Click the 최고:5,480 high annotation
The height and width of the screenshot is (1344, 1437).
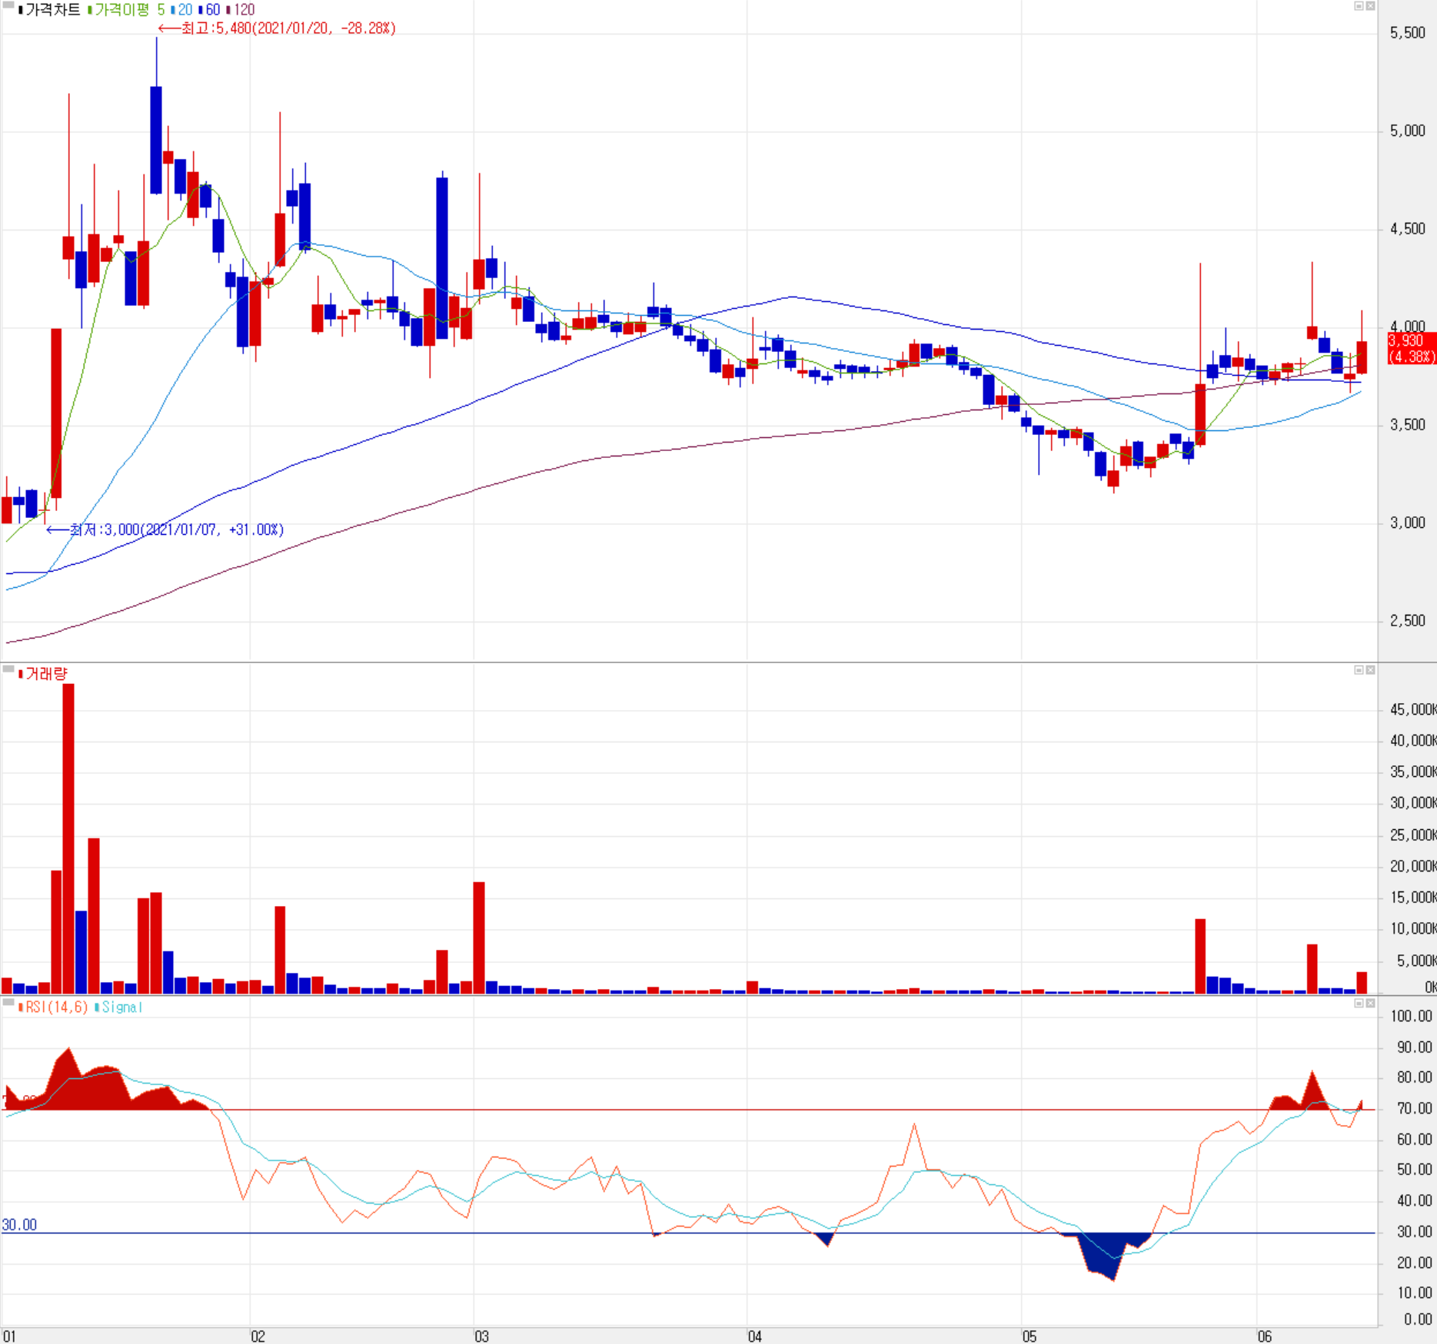click(277, 28)
